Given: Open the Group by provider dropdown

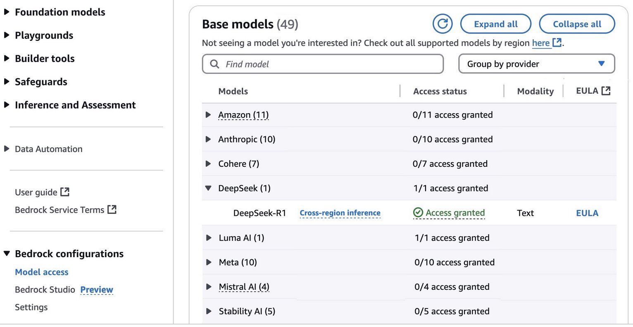Looking at the screenshot, I should click(536, 64).
